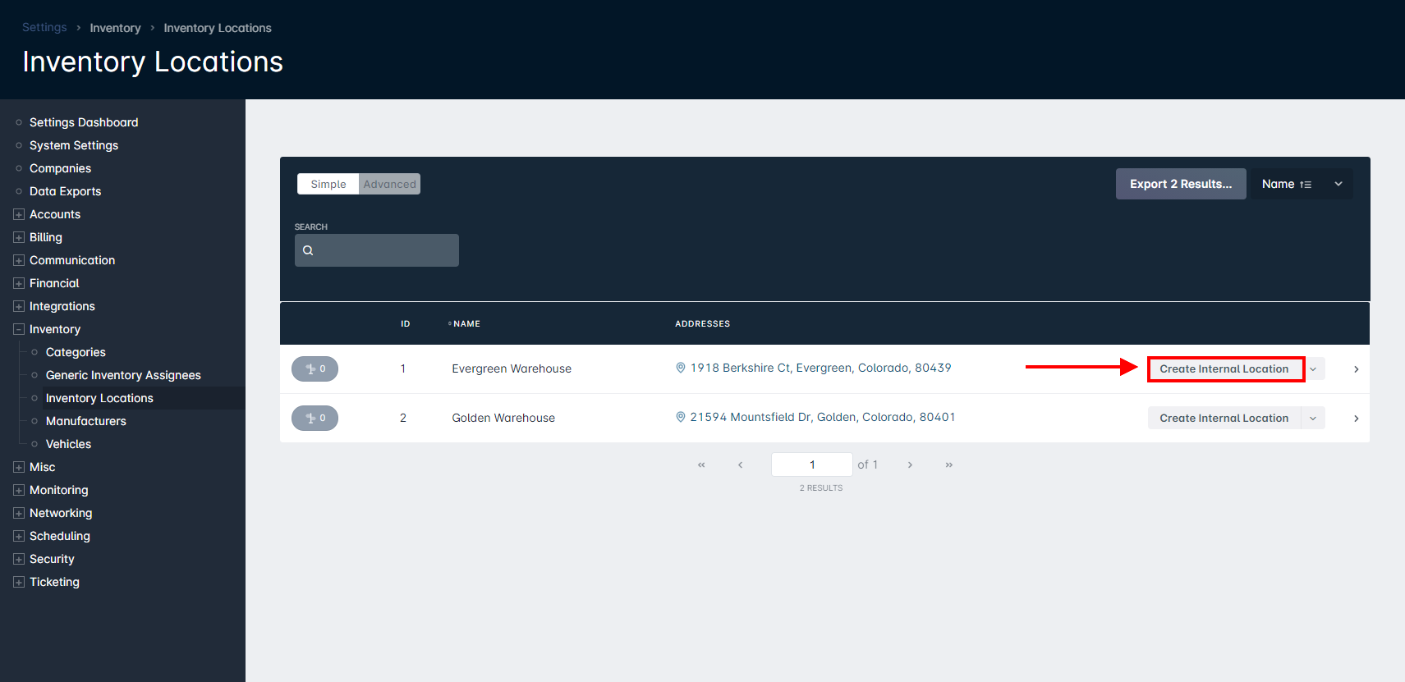Click the pin badge for Golden Warehouse

tap(315, 418)
